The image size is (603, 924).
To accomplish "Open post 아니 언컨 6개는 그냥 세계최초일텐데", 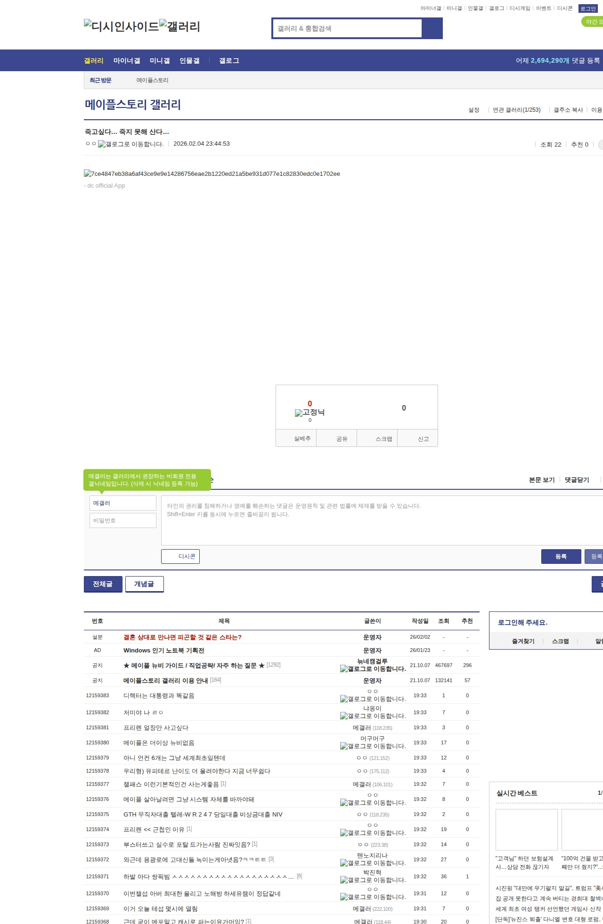I will coord(174,758).
